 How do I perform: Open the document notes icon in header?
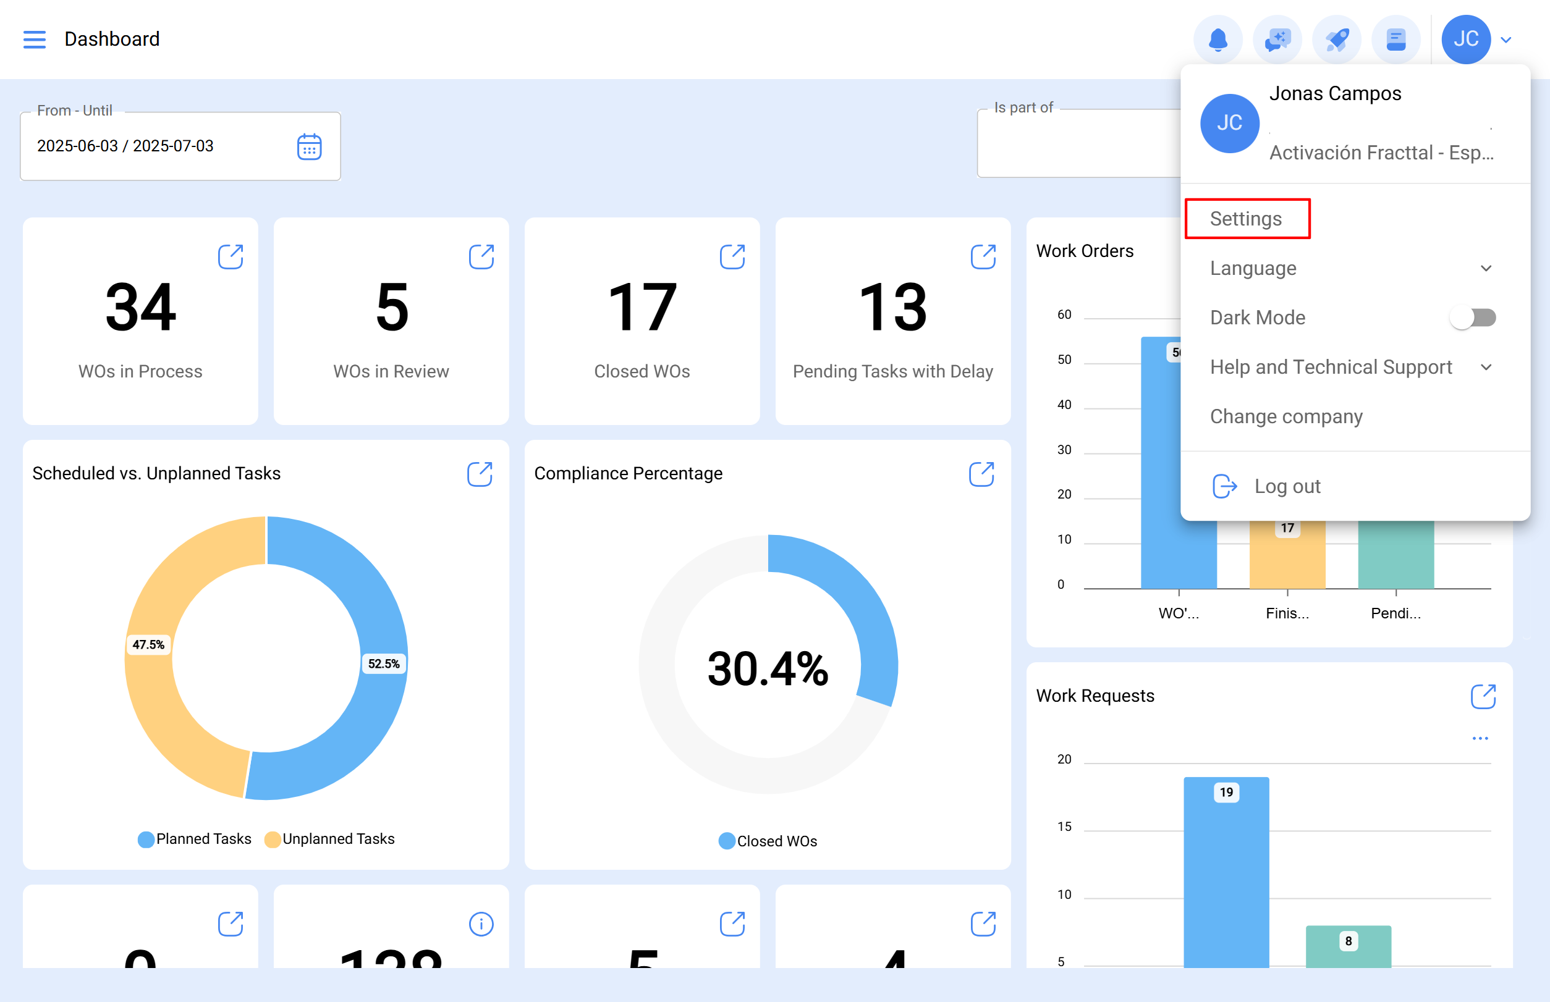coord(1395,40)
